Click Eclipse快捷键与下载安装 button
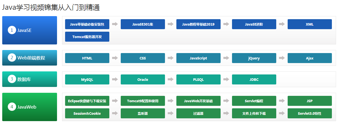This screenshot has height=125, width=338. click(x=87, y=101)
